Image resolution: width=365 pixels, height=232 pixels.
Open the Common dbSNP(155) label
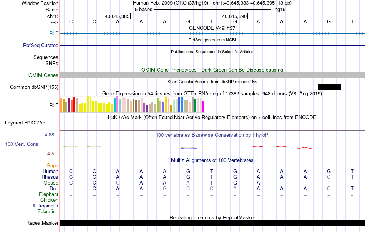(x=34, y=87)
